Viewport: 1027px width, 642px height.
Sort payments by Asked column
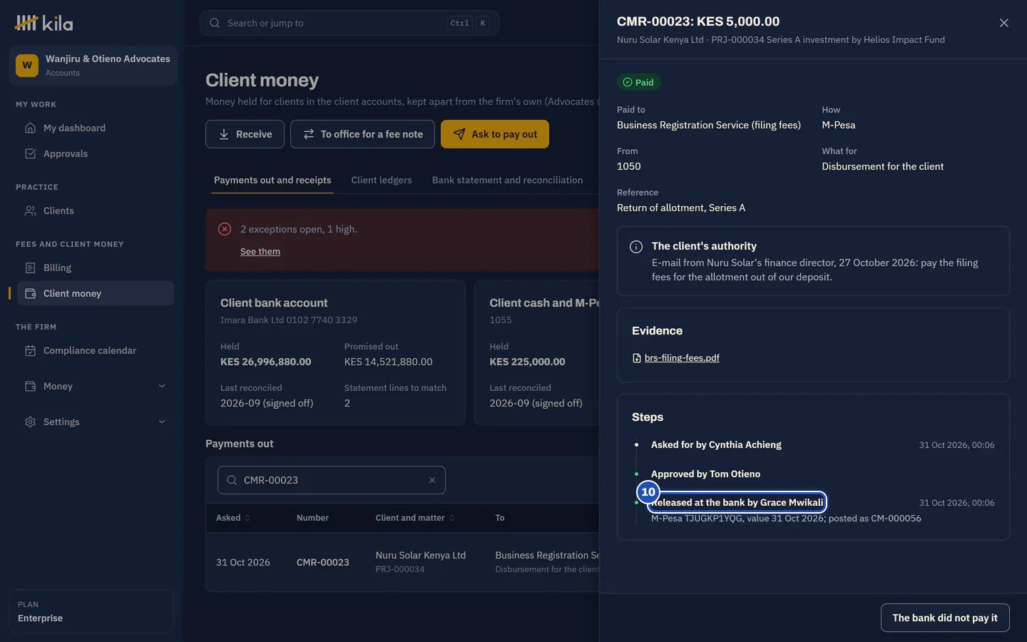233,518
